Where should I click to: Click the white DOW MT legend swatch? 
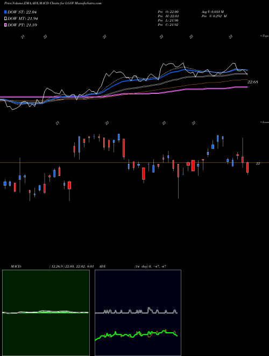point(6,19)
